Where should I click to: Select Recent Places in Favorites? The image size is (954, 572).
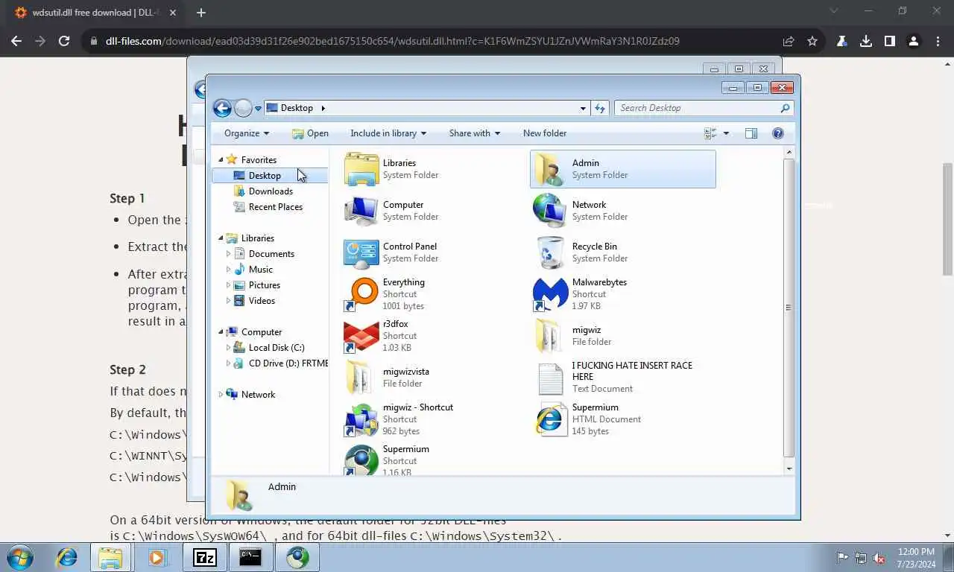tap(275, 207)
